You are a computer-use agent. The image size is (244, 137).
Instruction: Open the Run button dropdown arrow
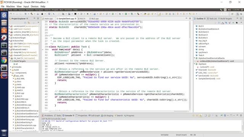[x=129, y=14]
